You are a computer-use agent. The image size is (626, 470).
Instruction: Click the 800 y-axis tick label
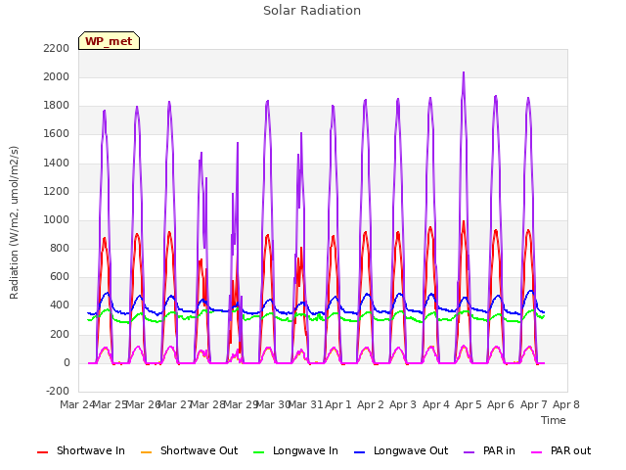pyautogui.click(x=59, y=248)
